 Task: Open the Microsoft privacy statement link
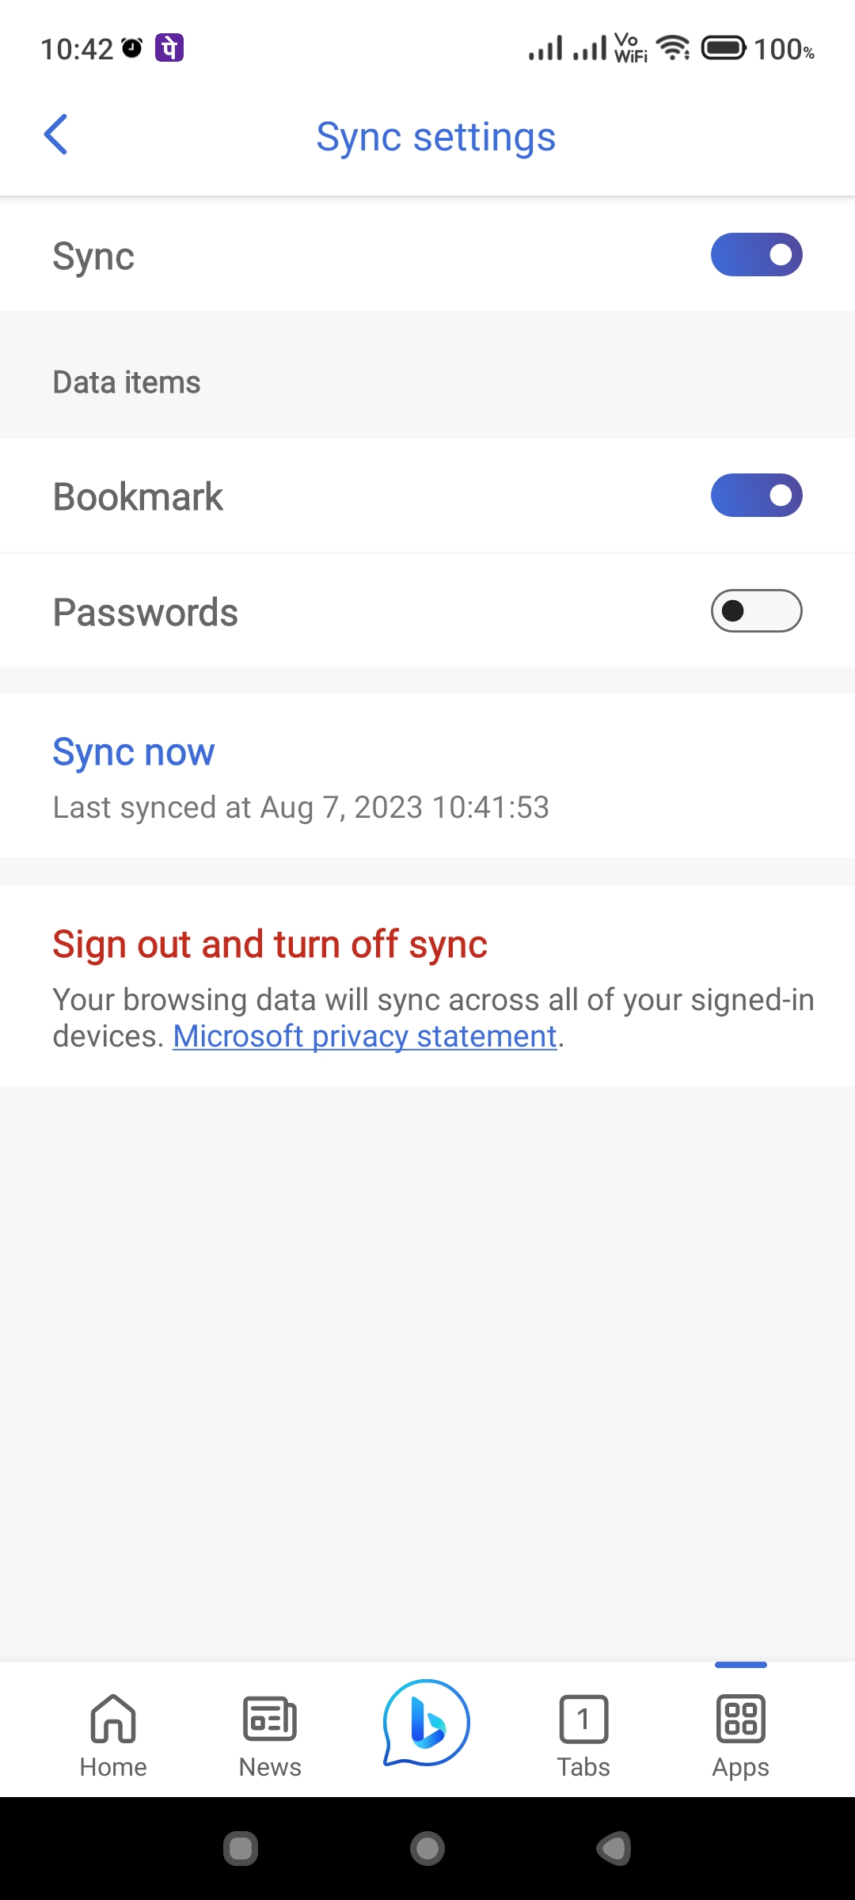coord(365,1036)
